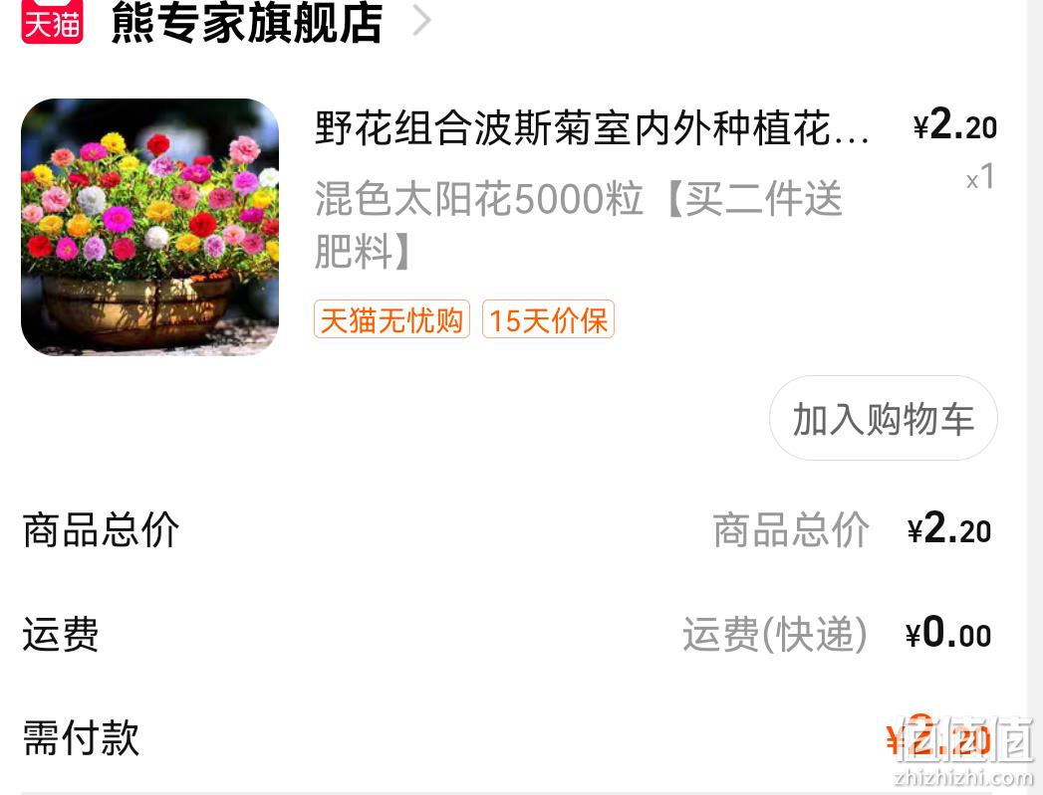Image resolution: width=1043 pixels, height=795 pixels.
Task: Expand the store chevron arrow
Action: click(421, 21)
